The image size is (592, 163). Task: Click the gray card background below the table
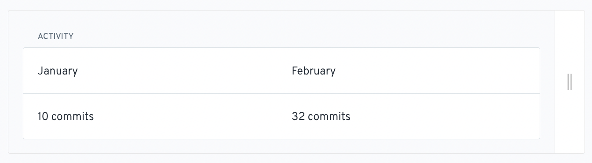[x=281, y=146]
